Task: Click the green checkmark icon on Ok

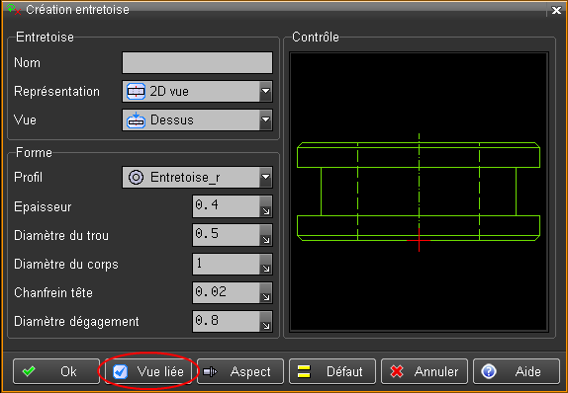Action: 29,371
